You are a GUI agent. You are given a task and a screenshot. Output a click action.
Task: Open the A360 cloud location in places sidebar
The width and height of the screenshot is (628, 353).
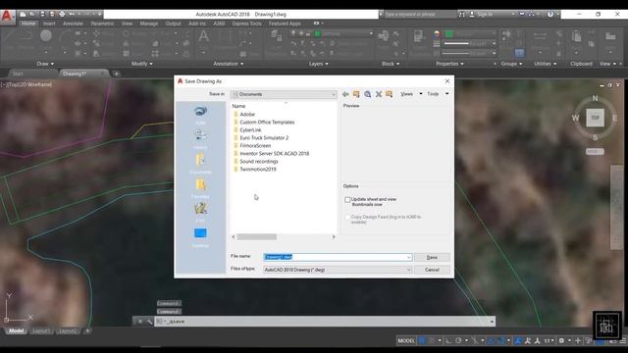(200, 115)
